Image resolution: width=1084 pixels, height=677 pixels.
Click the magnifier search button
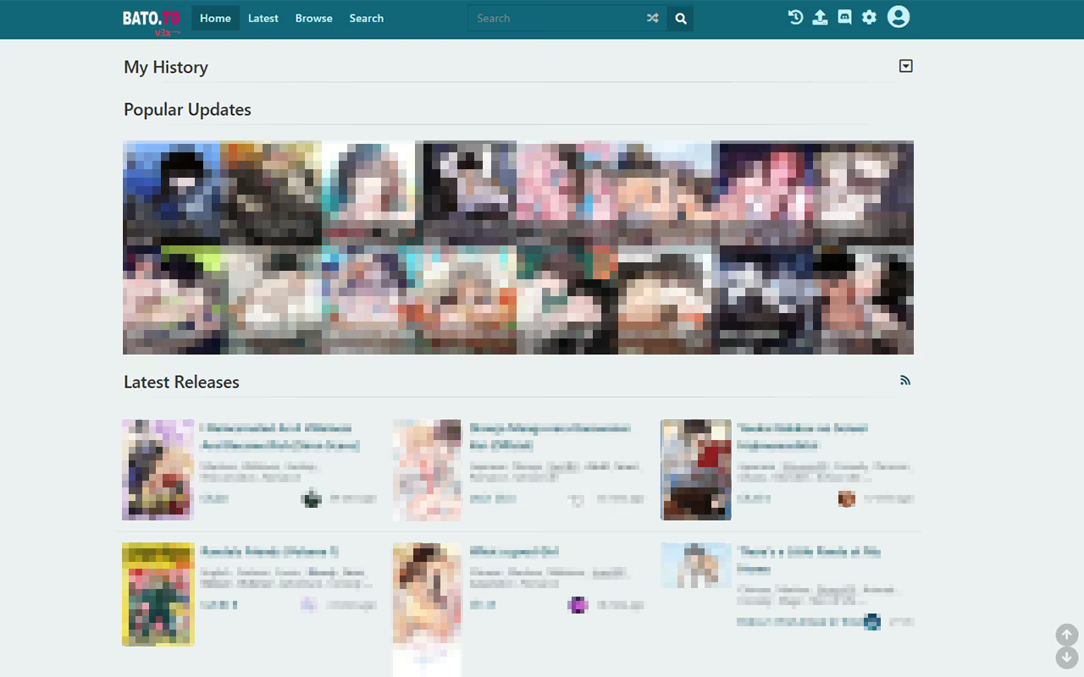point(681,18)
